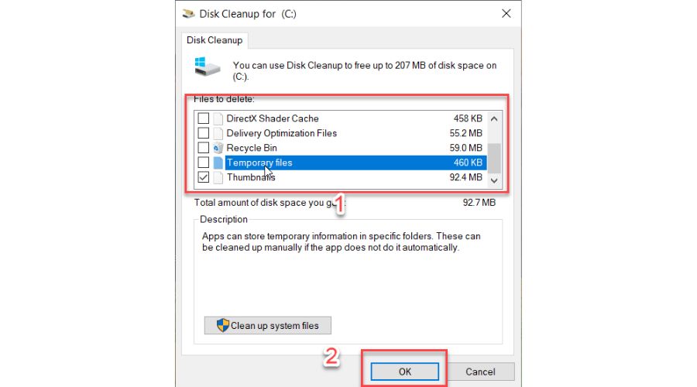This screenshot has height=387, width=697.
Task: Click the DirectX Shader Cache file icon
Action: (218, 118)
